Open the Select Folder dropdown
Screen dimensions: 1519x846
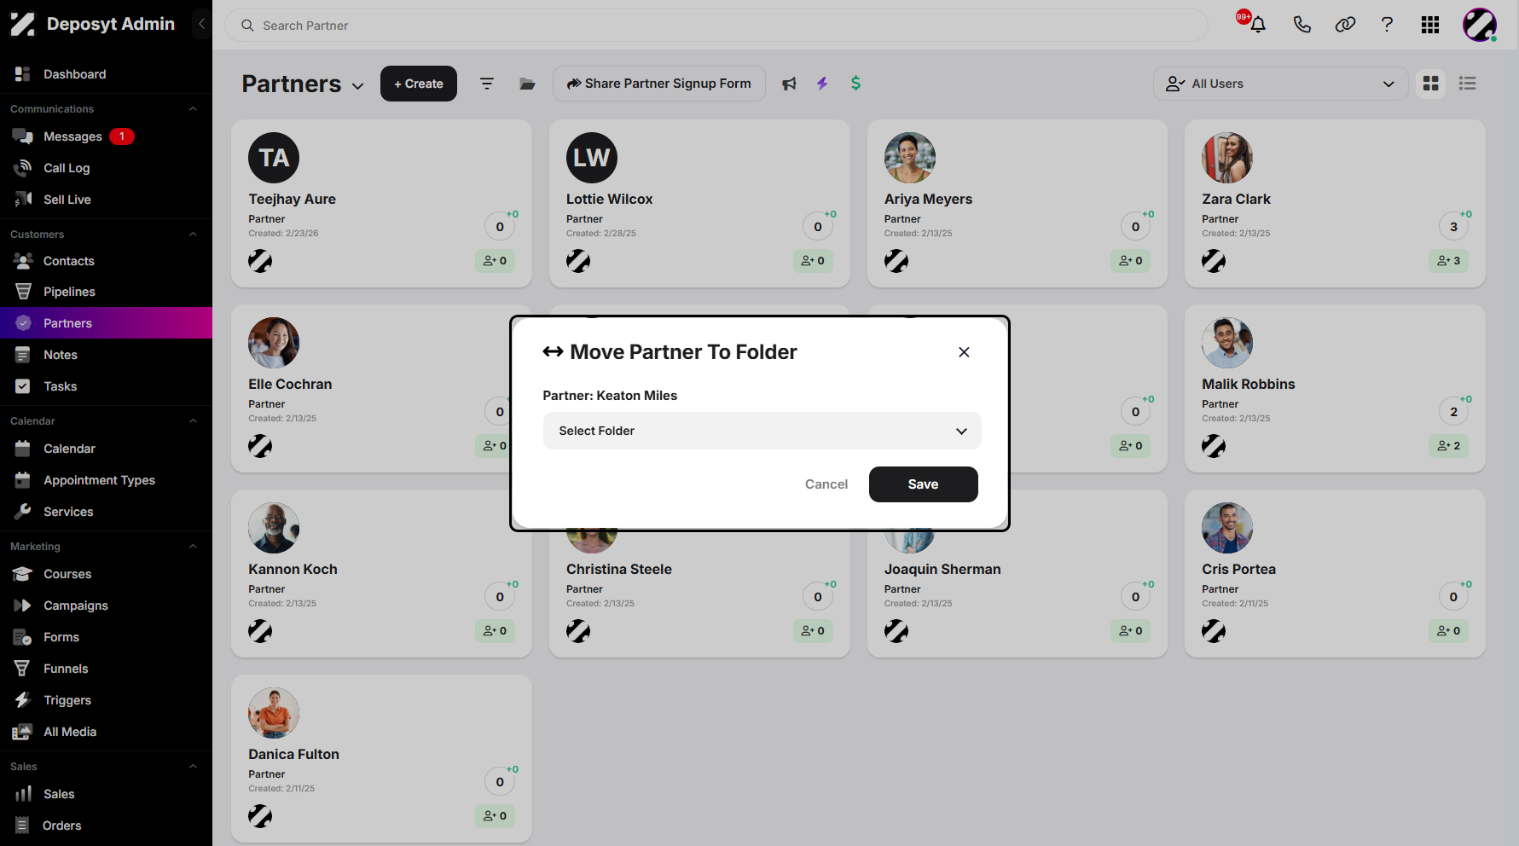coord(762,431)
